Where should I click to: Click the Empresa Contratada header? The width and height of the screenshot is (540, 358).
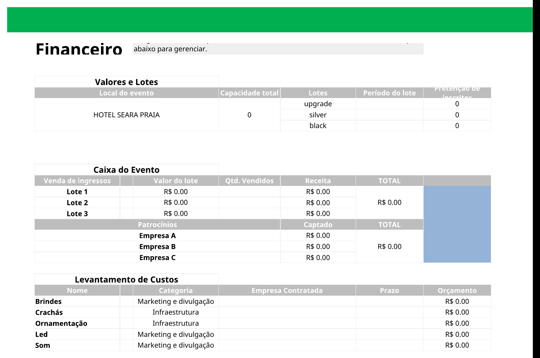click(x=287, y=291)
